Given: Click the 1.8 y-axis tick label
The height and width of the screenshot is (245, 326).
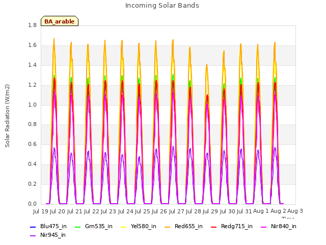Looking at the screenshot, I should tap(32, 26).
